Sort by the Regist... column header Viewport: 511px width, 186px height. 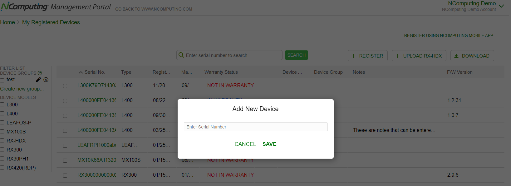[161, 72]
